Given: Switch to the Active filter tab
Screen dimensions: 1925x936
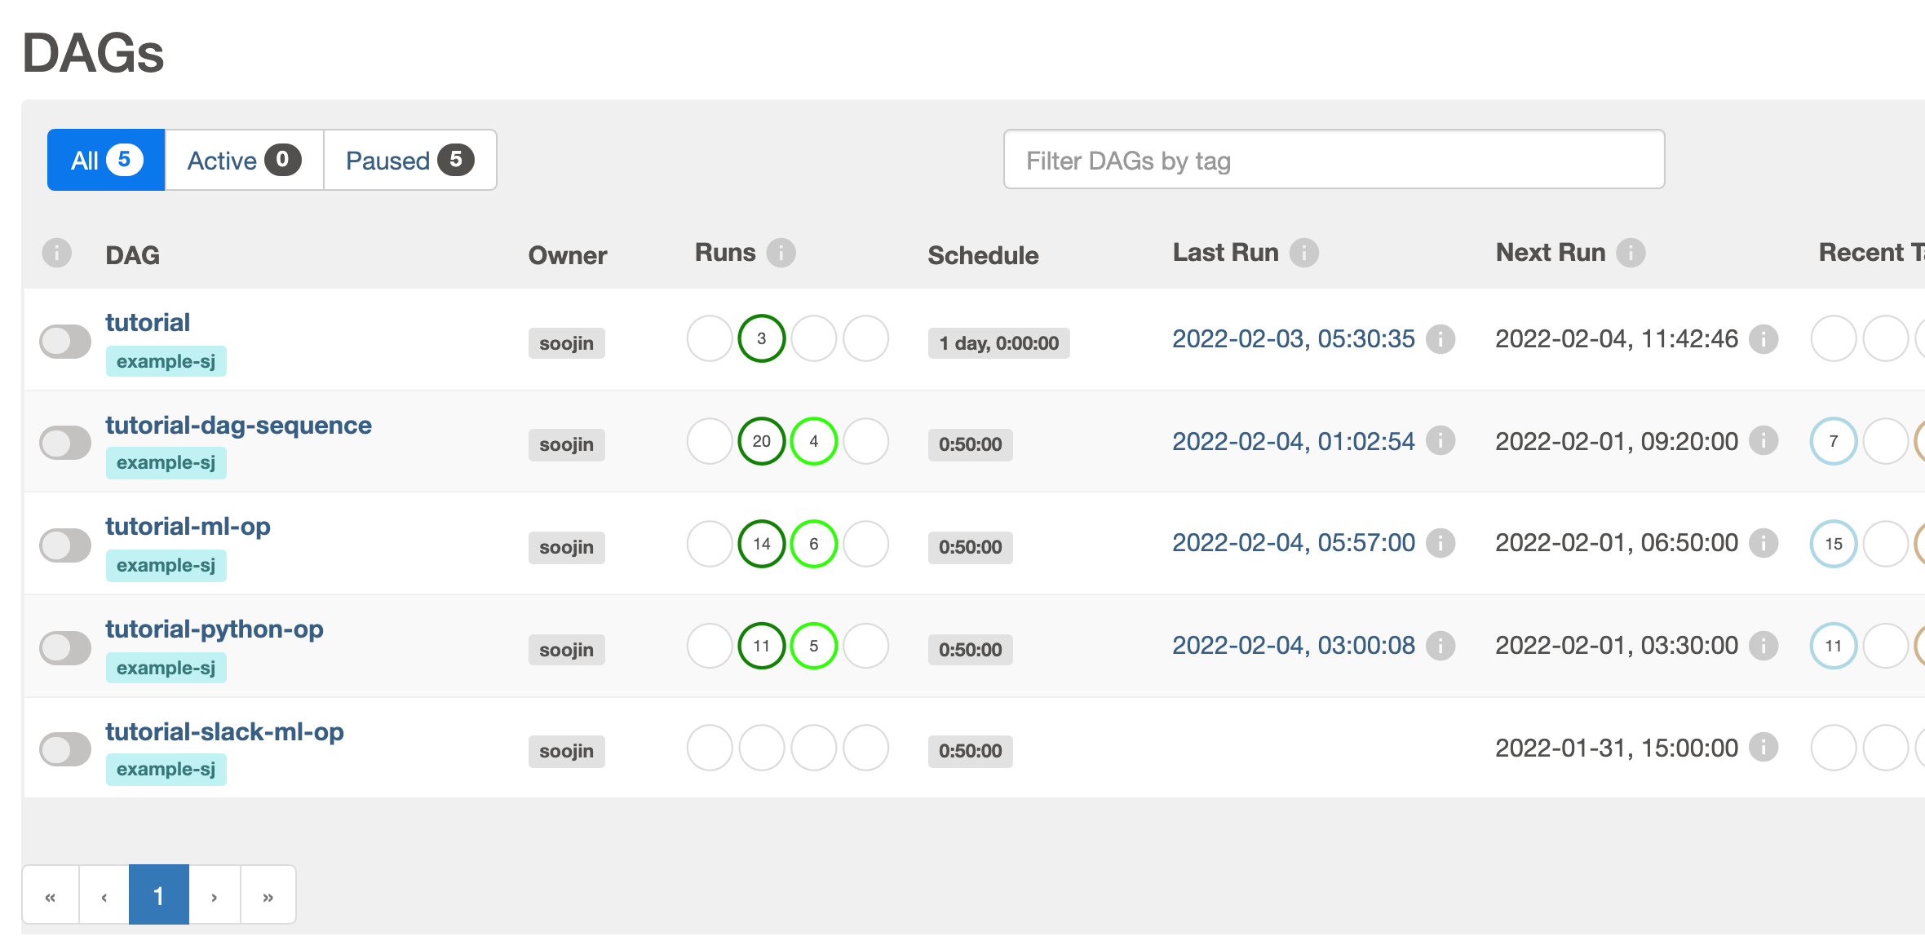Looking at the screenshot, I should pyautogui.click(x=244, y=161).
